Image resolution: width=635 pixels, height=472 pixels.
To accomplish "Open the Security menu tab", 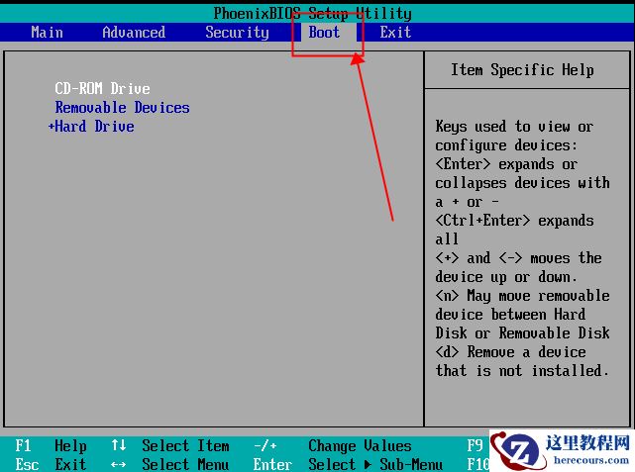I will click(x=237, y=33).
